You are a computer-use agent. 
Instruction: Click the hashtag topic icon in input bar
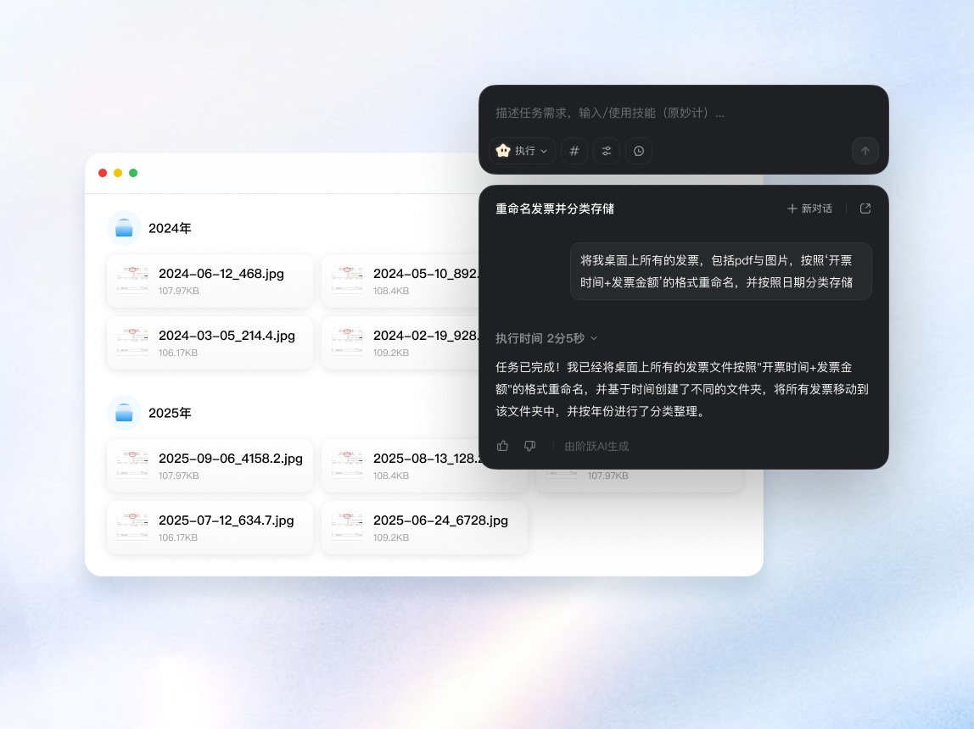point(574,150)
